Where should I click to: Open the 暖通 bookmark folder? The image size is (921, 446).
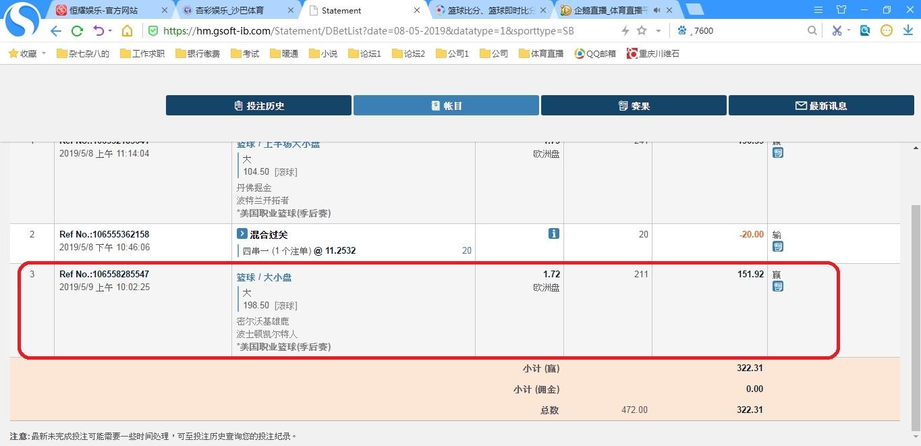tap(283, 53)
